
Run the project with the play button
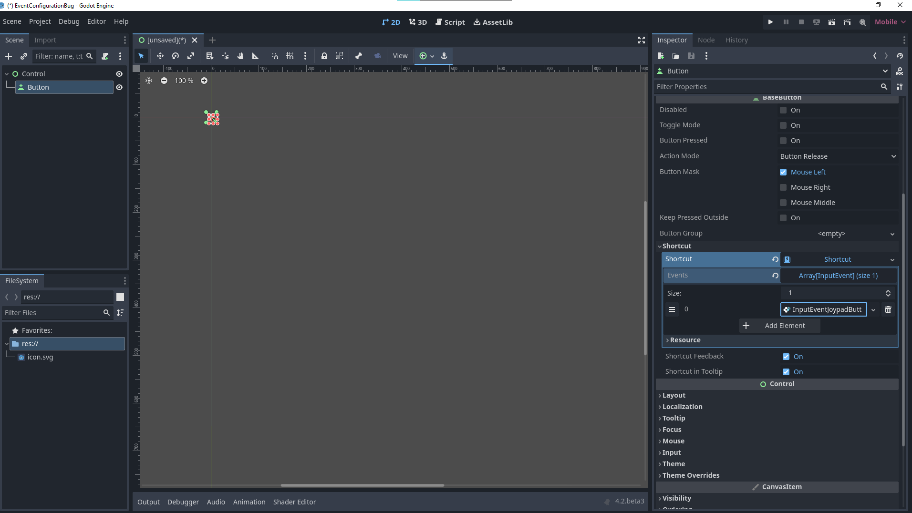[770, 22]
